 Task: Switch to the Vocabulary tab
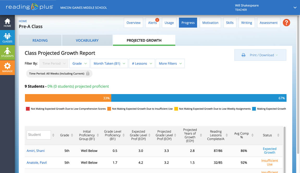pos(87,40)
